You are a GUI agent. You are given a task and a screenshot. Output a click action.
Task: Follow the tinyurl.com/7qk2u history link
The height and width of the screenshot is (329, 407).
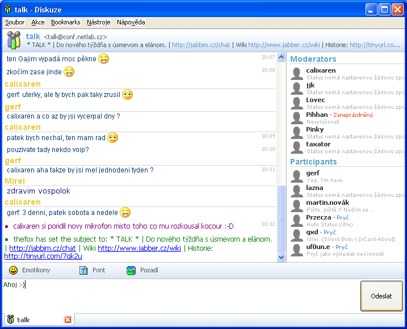pos(43,256)
